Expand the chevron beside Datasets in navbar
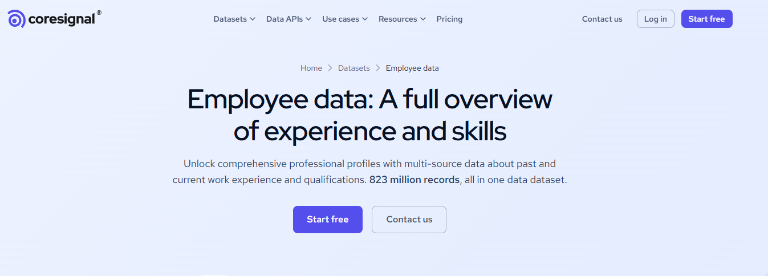Viewport: 768px width, 276px height. [x=253, y=19]
